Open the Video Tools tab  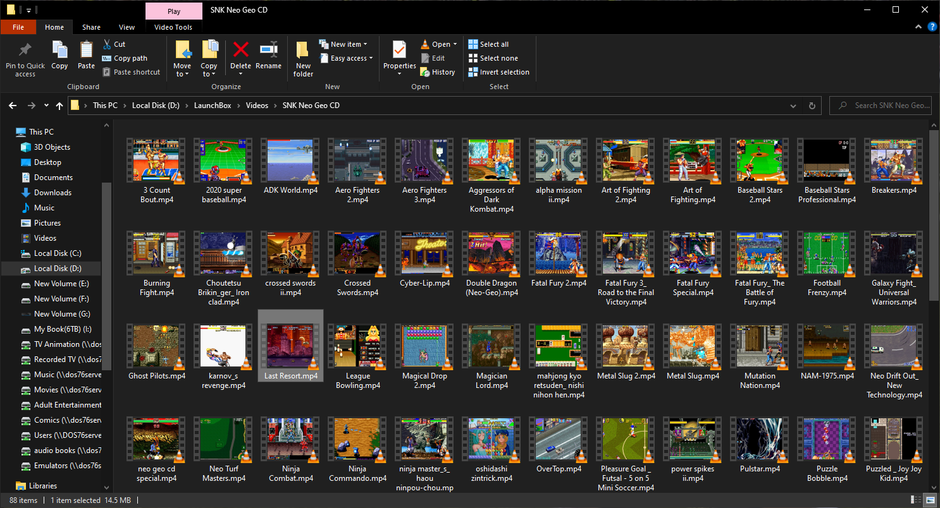(x=173, y=27)
